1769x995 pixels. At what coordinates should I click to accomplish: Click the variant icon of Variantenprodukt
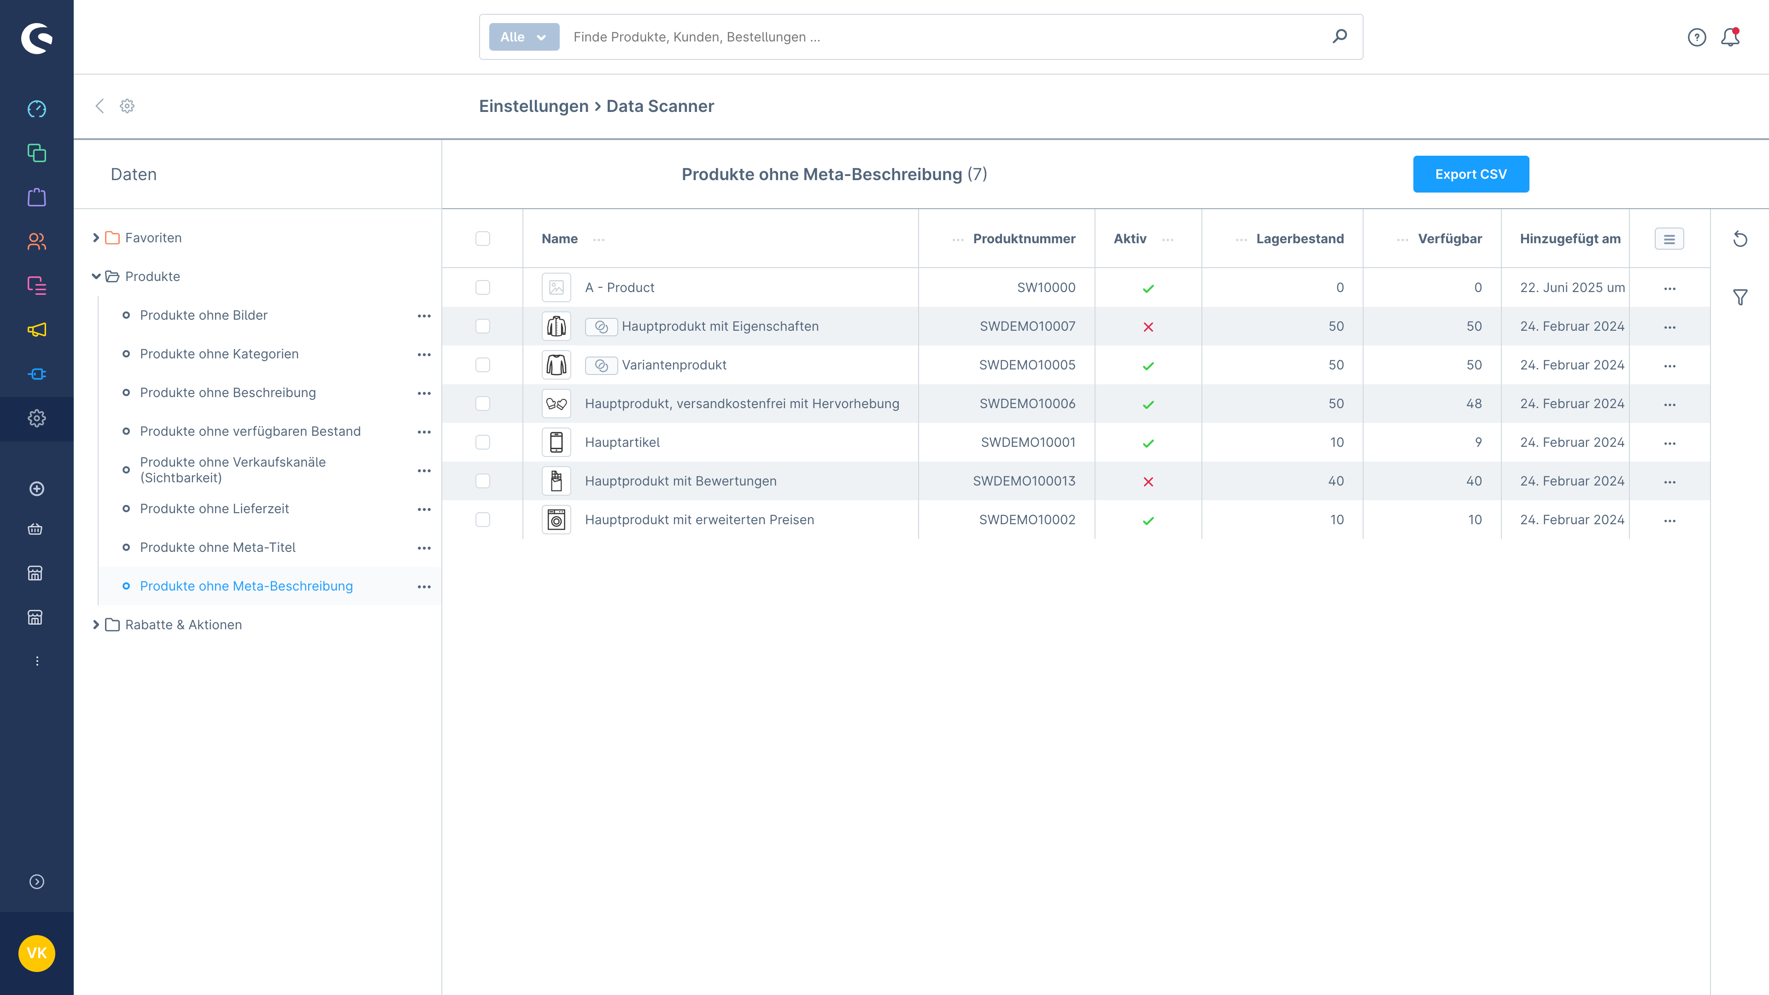601,365
